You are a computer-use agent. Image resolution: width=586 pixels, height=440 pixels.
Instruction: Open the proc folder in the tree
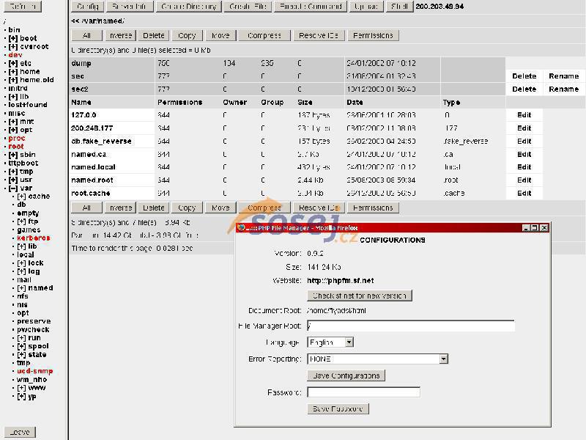click(17, 138)
